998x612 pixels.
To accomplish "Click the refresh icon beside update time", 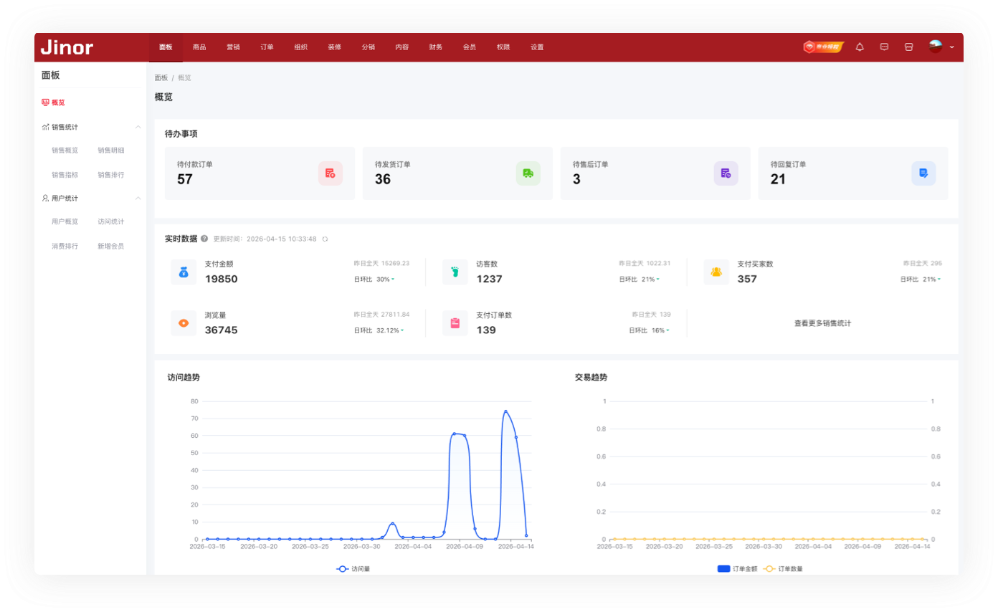I will [325, 239].
